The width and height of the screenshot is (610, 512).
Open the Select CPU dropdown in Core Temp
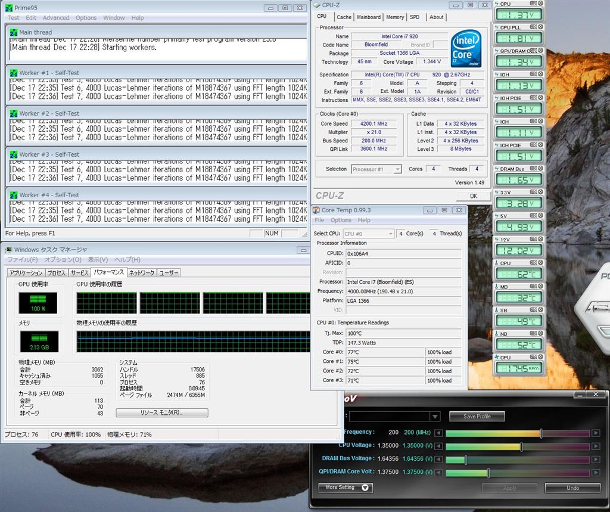(x=390, y=234)
